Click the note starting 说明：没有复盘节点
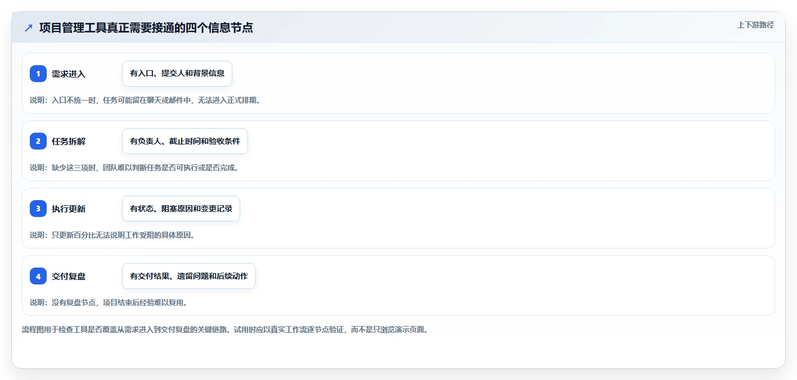Screen dimensions: 797x380 (108, 302)
